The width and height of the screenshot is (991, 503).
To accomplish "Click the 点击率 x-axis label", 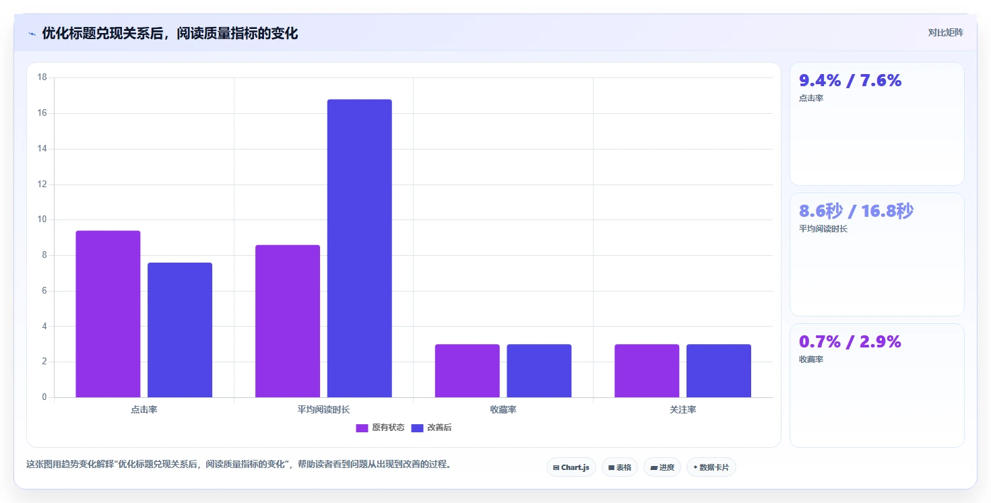I will coord(144,409).
